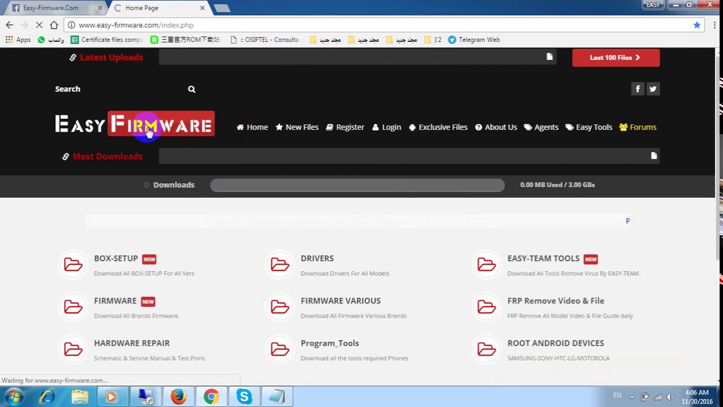Close the Home Page tab
Screen dimensions: 723x407
tap(202, 8)
